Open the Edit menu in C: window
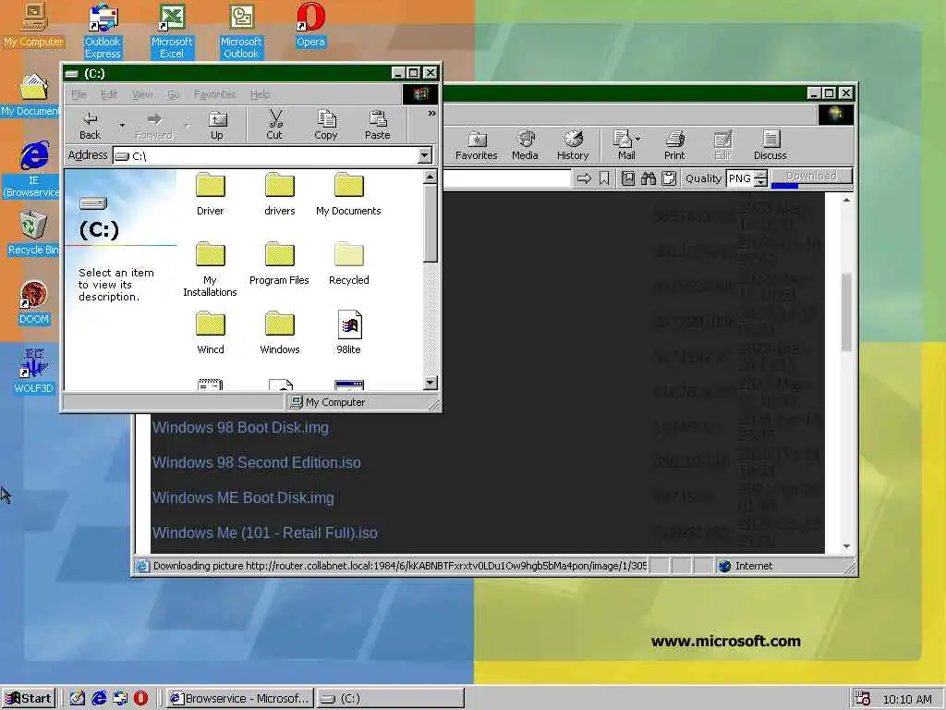 coord(109,94)
